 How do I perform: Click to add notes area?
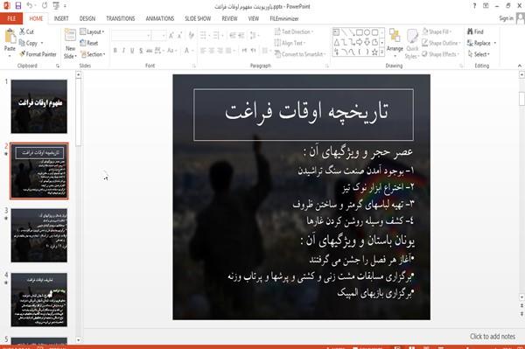point(492,336)
